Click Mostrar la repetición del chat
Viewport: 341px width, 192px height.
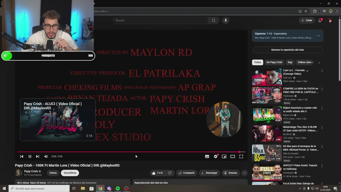pyautogui.click(x=287, y=50)
